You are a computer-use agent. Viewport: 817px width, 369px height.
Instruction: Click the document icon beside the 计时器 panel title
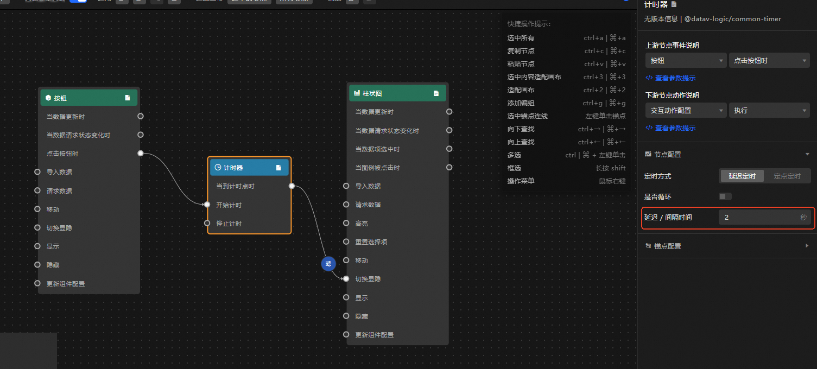(674, 4)
